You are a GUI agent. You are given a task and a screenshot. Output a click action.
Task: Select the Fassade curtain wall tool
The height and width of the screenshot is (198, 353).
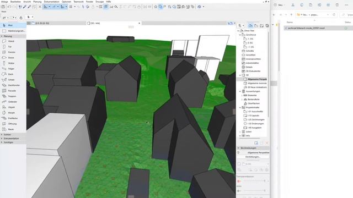(13, 91)
